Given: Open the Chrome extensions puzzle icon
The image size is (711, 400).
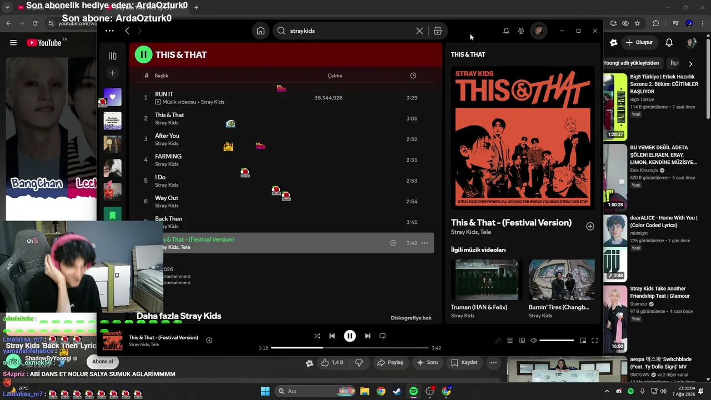Looking at the screenshot, I should click(656, 23).
